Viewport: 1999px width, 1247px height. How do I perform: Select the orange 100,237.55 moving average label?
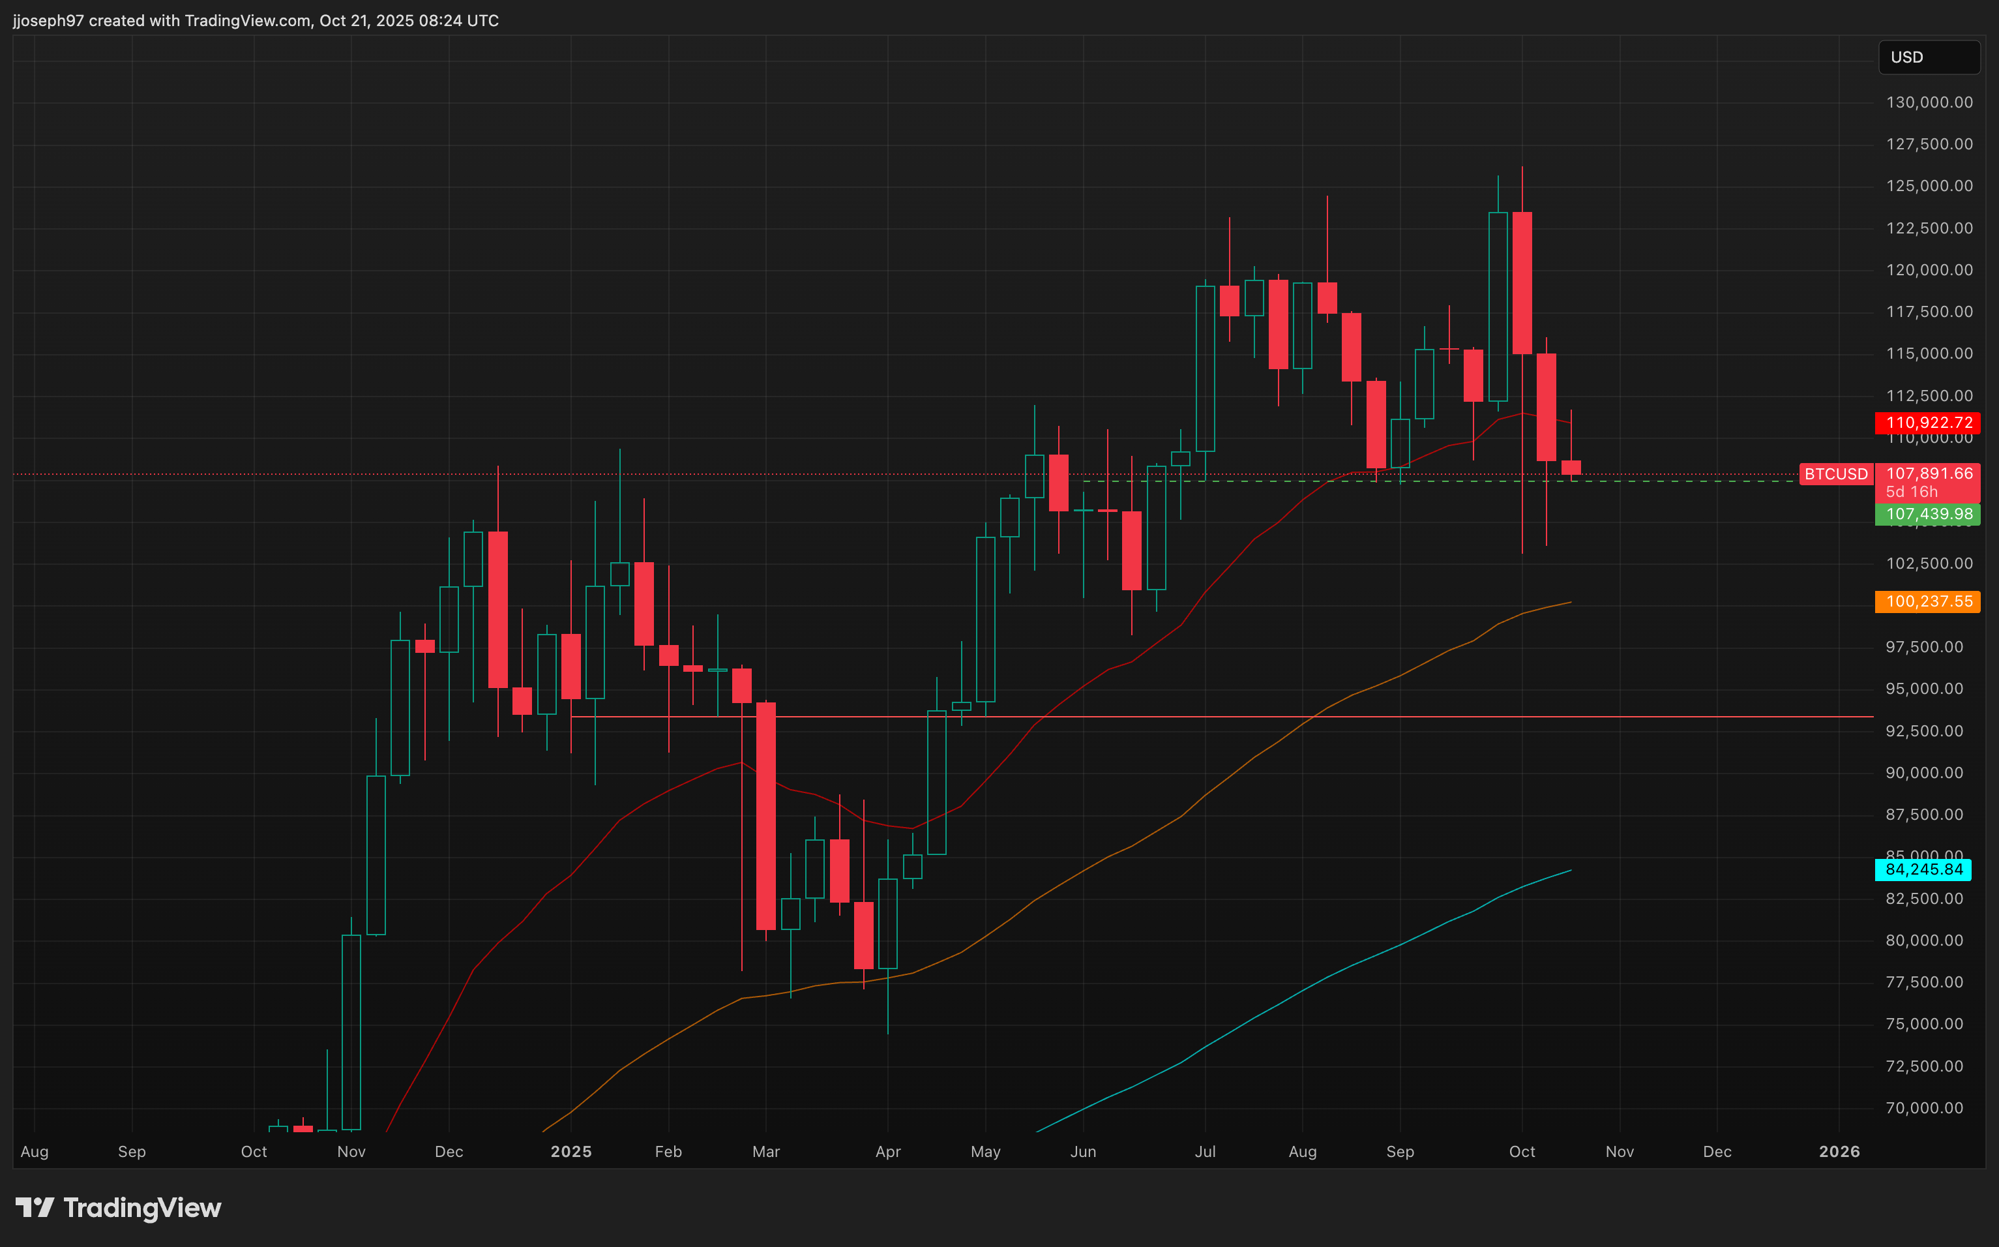[1928, 601]
